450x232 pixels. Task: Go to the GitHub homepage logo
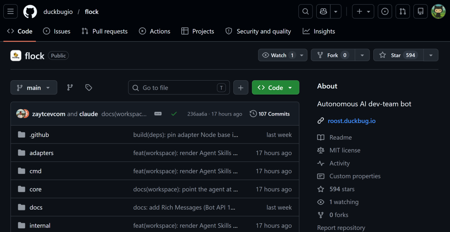tap(30, 12)
